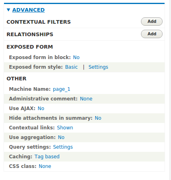
Task: Change Exposed form in block 'No' setting
Action: (76, 57)
